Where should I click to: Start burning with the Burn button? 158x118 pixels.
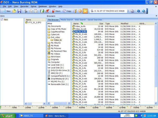(56, 11)
